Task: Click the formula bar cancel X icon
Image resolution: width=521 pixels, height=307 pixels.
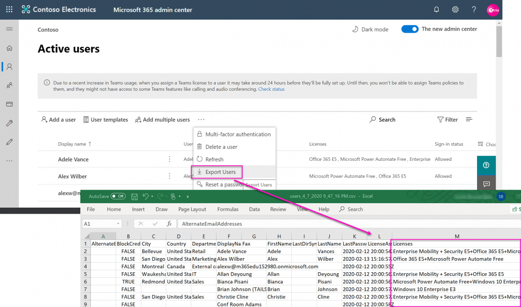Action: click(141, 224)
